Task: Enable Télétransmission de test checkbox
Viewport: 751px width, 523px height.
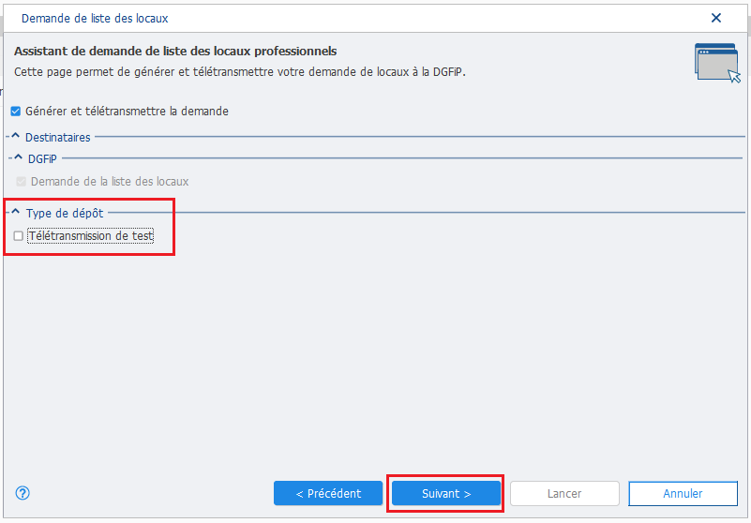Action: (x=18, y=236)
